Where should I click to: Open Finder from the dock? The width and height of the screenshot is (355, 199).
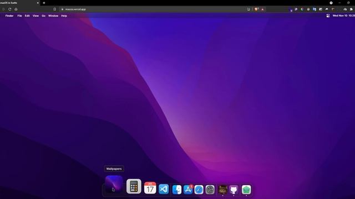177,190
